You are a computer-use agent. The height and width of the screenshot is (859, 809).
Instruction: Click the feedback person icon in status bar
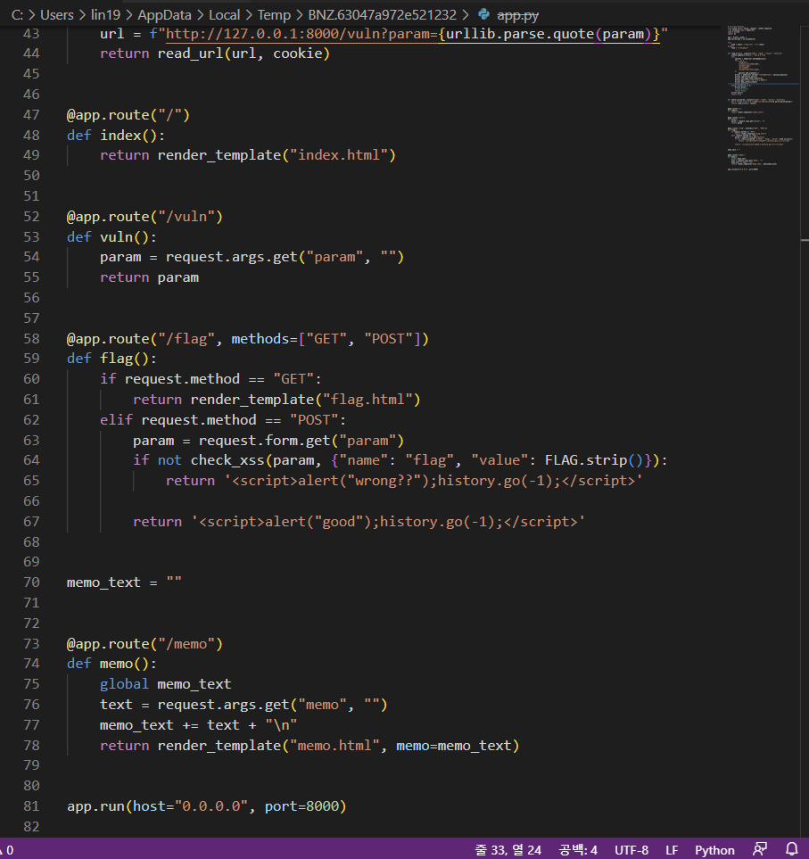pyautogui.click(x=760, y=849)
